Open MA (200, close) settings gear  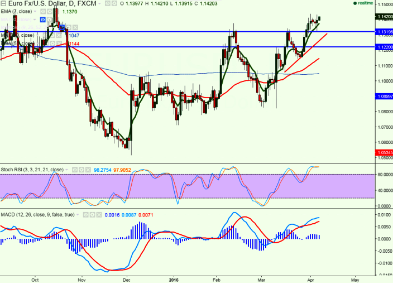click(x=52, y=36)
